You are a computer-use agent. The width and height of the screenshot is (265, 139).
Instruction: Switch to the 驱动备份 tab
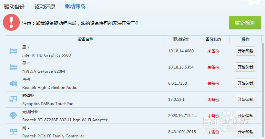[15, 6]
